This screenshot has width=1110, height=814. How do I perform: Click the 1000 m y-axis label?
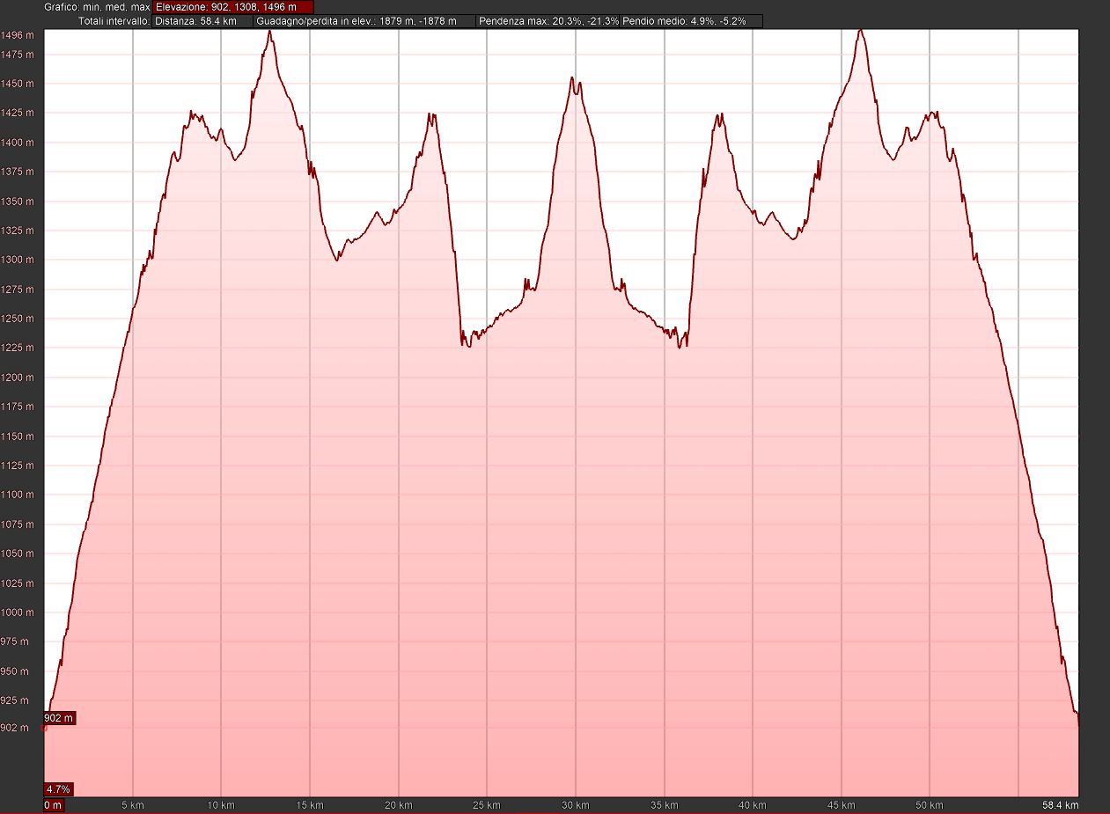18,612
